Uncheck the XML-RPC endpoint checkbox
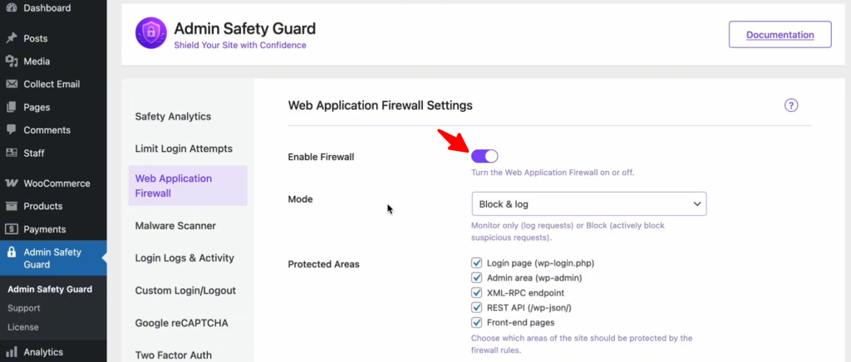 click(x=477, y=293)
